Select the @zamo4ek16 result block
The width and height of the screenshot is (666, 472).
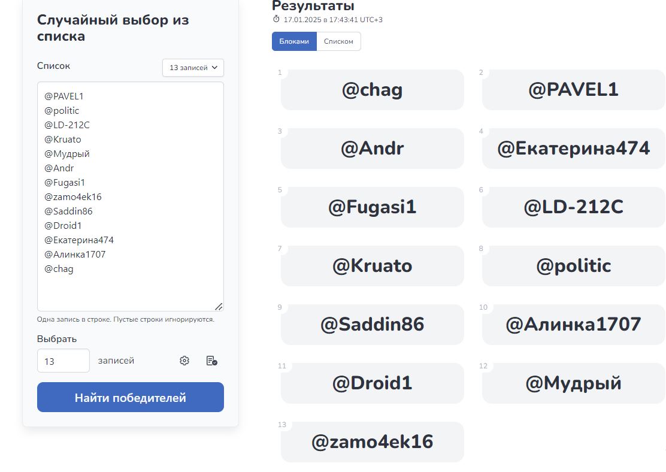pyautogui.click(x=372, y=442)
